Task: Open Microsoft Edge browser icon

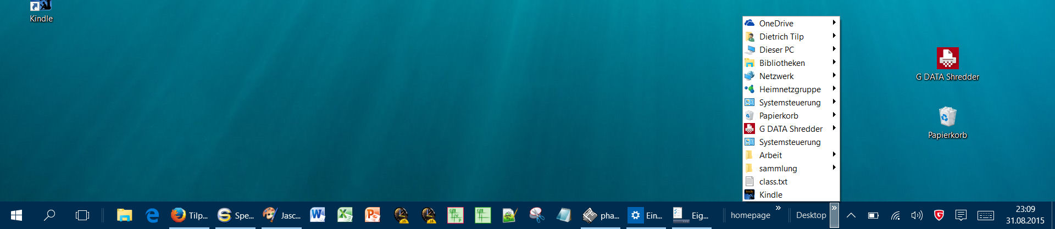Action: click(x=152, y=215)
